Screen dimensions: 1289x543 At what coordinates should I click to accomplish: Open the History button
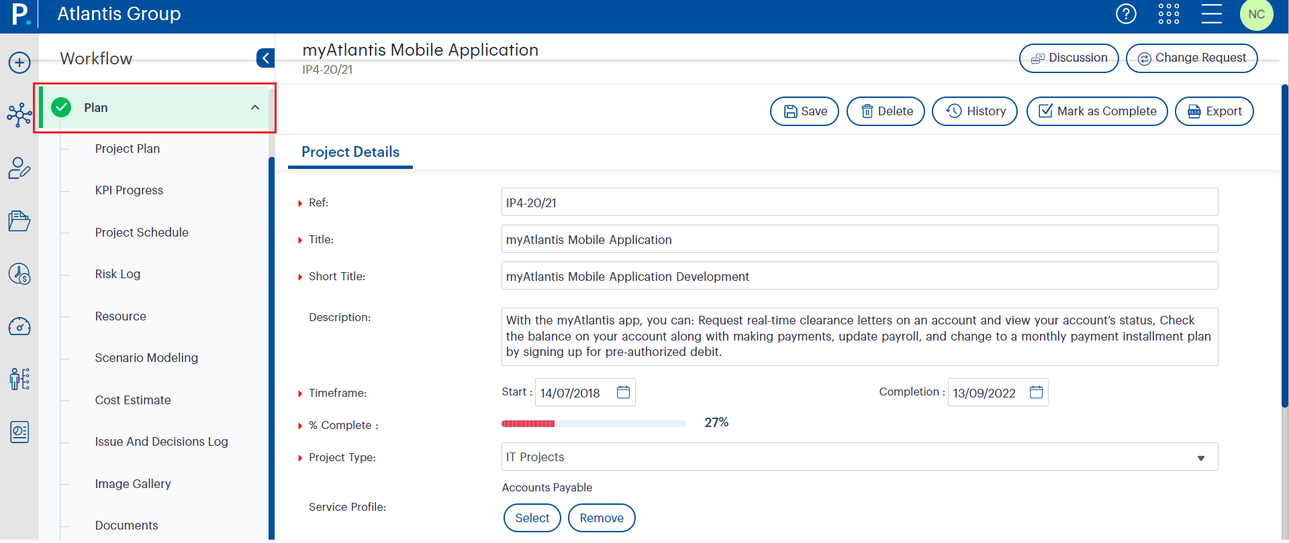coord(975,111)
